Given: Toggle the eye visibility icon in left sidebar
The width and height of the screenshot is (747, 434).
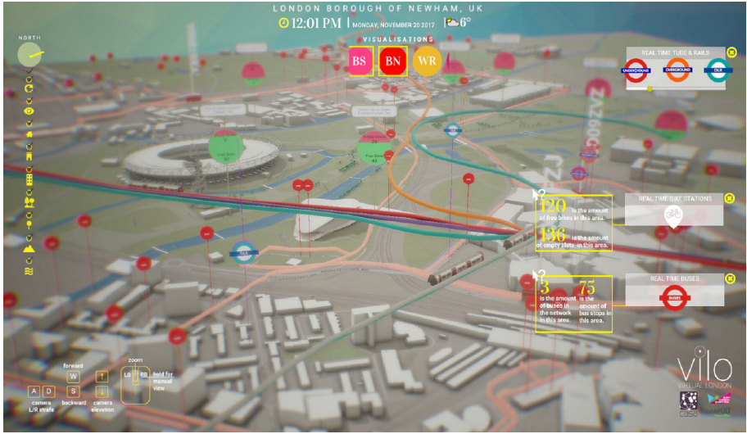Looking at the screenshot, I should click(x=29, y=111).
